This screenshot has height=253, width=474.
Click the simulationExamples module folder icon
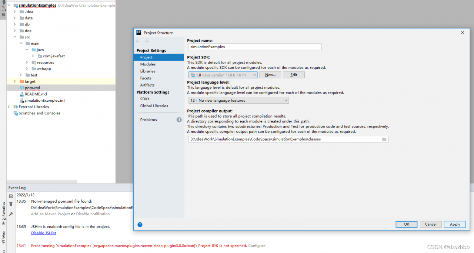(16, 6)
